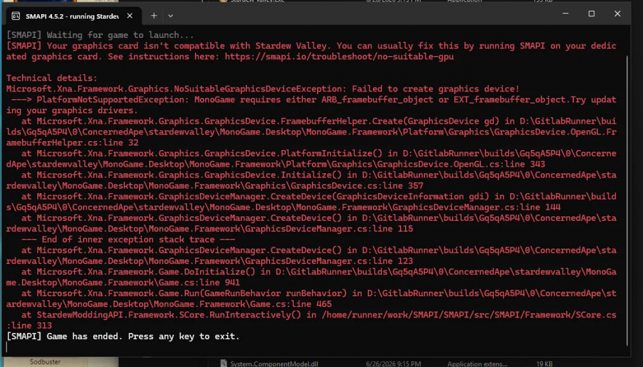Click the Sodbuster label in background window
Screen dimensions: 643x367
coord(45,362)
